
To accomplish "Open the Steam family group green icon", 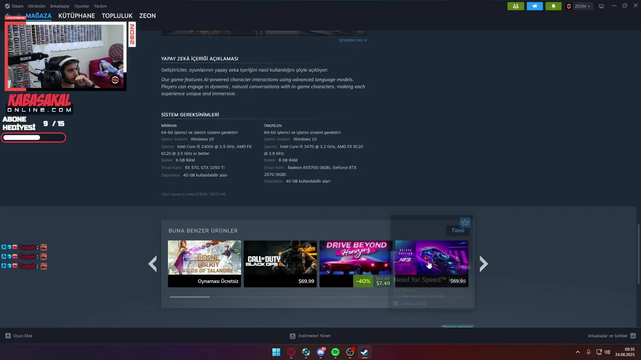I will [515, 6].
